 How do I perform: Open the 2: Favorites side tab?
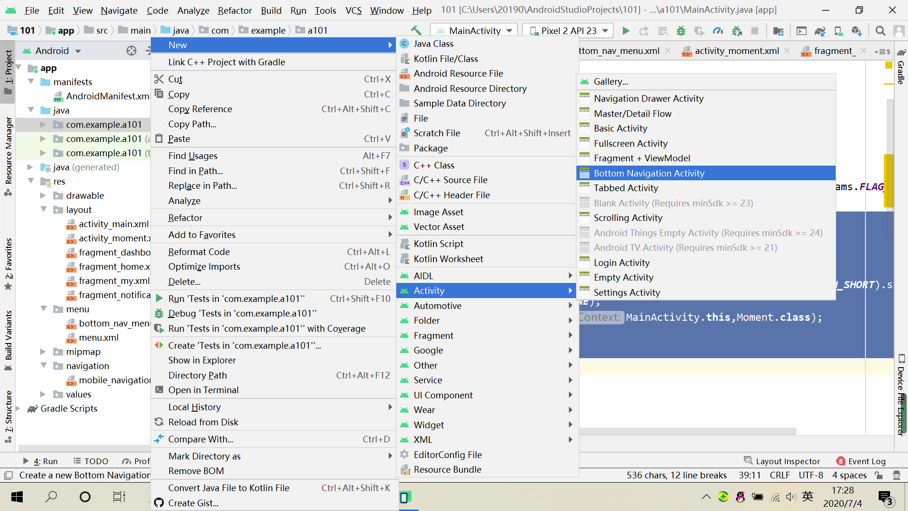point(8,264)
